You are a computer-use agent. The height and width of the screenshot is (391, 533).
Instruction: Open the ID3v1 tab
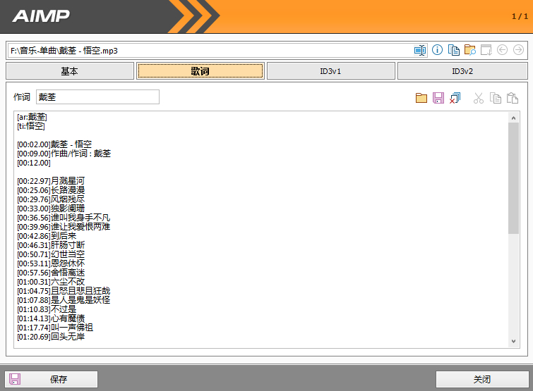331,71
